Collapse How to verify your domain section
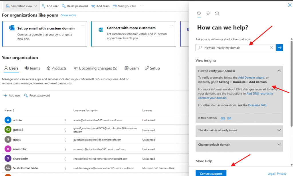The image size is (293, 176). pos(279,71)
